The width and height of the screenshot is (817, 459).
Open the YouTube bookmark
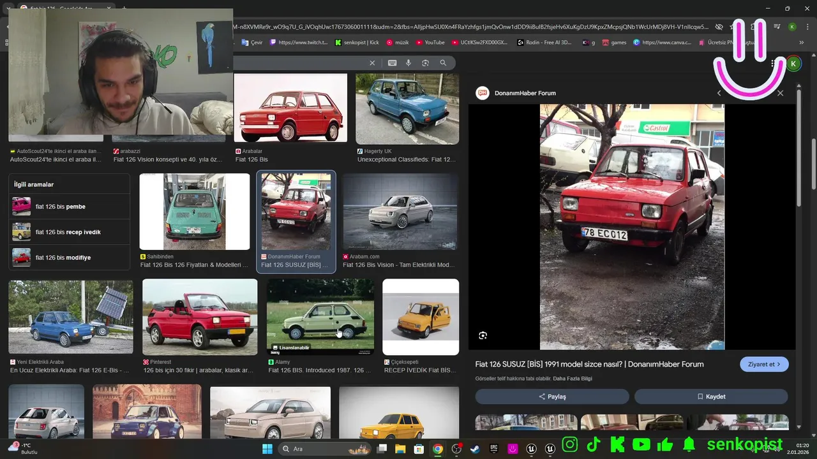(430, 43)
